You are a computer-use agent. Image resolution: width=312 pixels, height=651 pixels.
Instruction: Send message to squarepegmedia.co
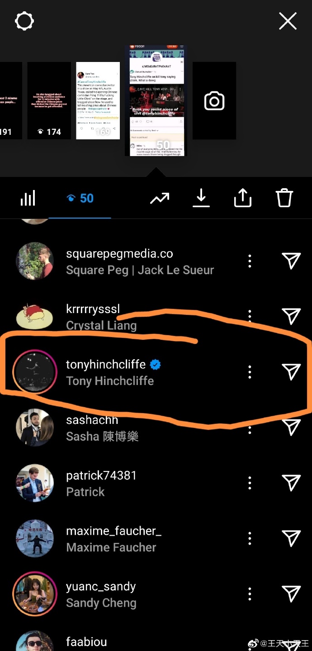[x=291, y=261]
